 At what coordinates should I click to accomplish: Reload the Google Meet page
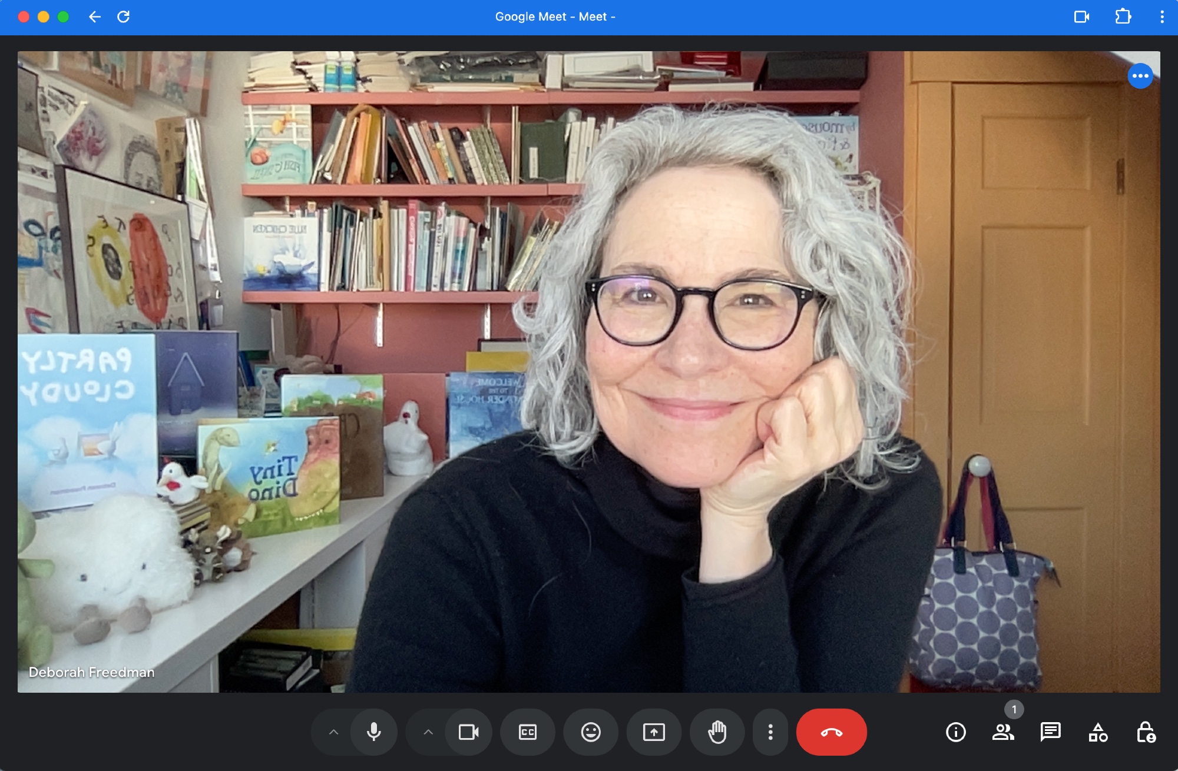(123, 17)
